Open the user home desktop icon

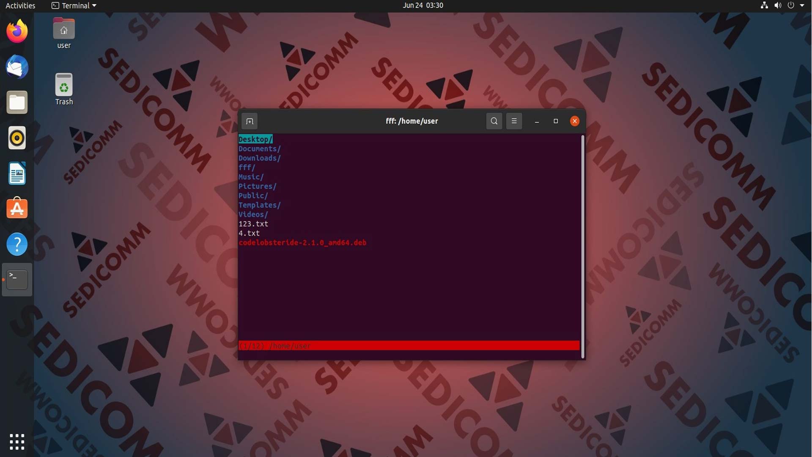pos(64,33)
